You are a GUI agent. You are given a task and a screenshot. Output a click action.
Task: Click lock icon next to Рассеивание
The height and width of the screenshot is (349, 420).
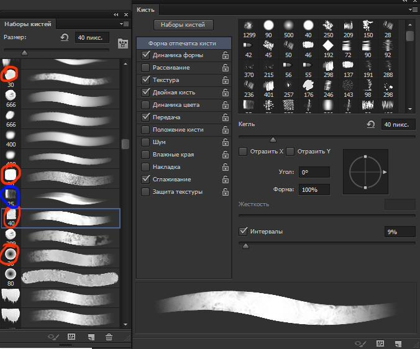tap(226, 68)
